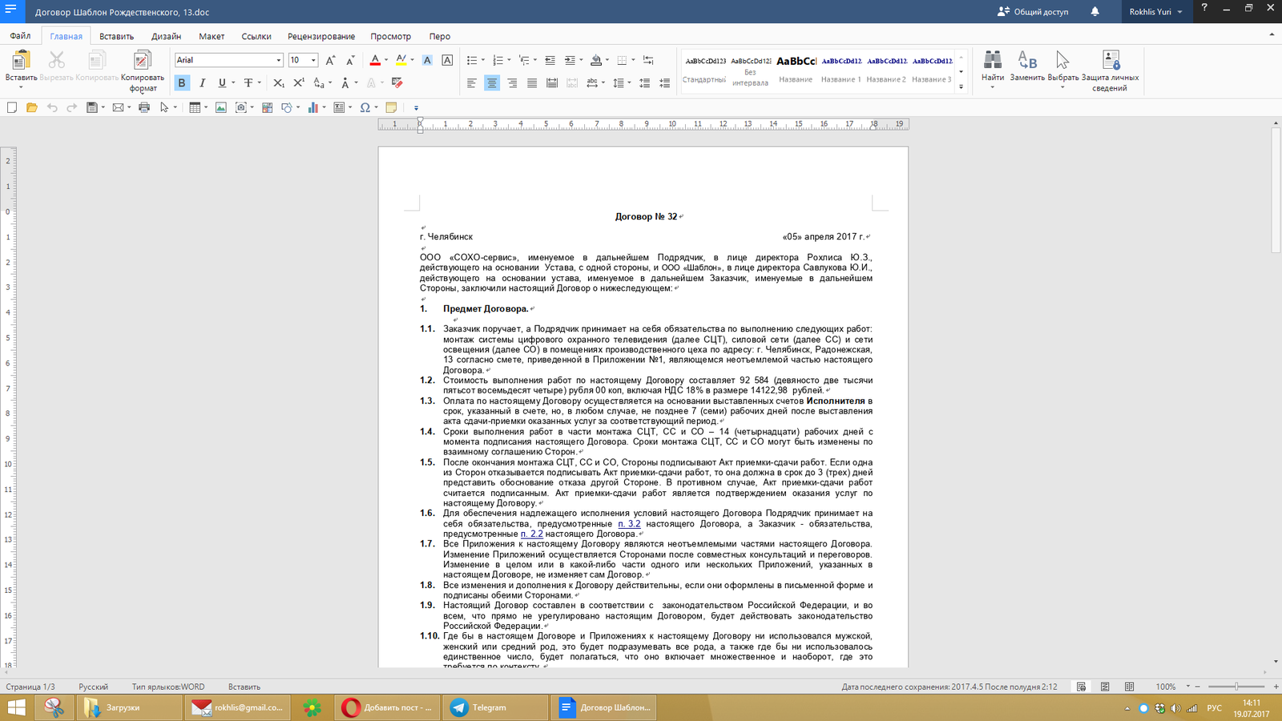Click the character shading A icon
1282x721 pixels.
(x=427, y=60)
